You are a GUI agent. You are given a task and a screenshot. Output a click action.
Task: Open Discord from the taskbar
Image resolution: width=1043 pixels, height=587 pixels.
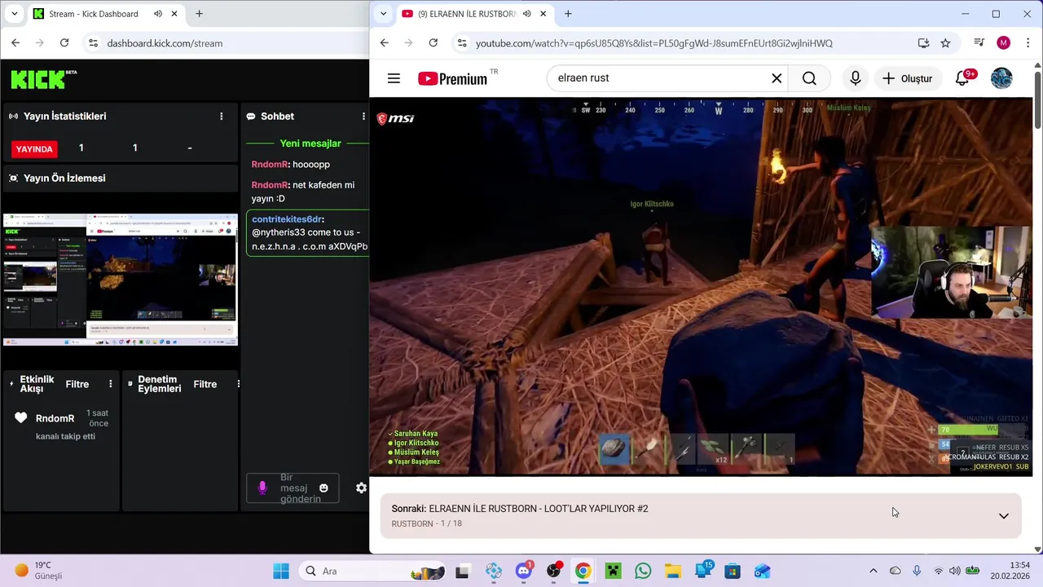pos(523,571)
